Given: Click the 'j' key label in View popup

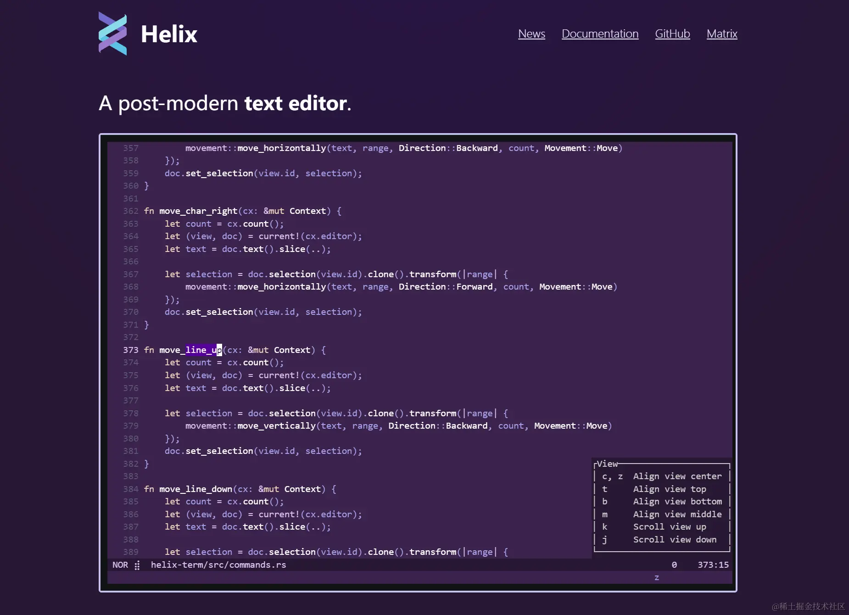Looking at the screenshot, I should point(605,540).
